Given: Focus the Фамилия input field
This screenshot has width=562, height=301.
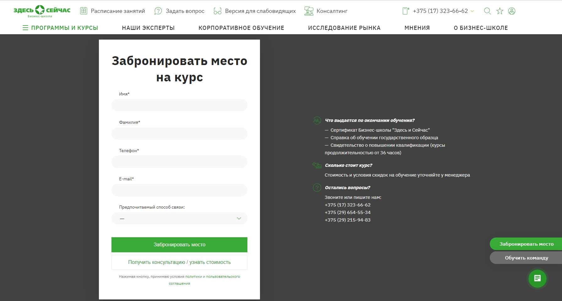Looking at the screenshot, I should [179, 134].
